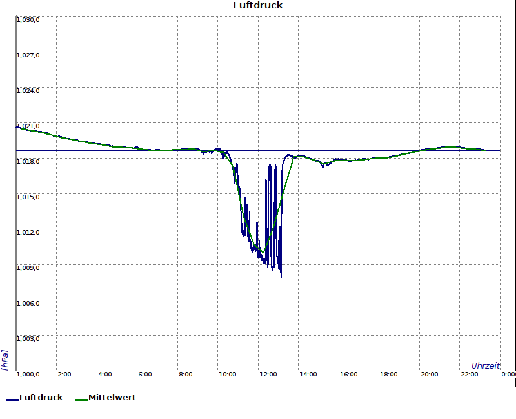The image size is (516, 419).
Task: Click the 1,006,0 y-axis value
Action: point(28,304)
